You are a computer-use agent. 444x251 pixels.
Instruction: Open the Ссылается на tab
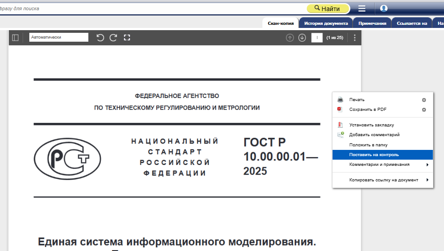(x=412, y=23)
